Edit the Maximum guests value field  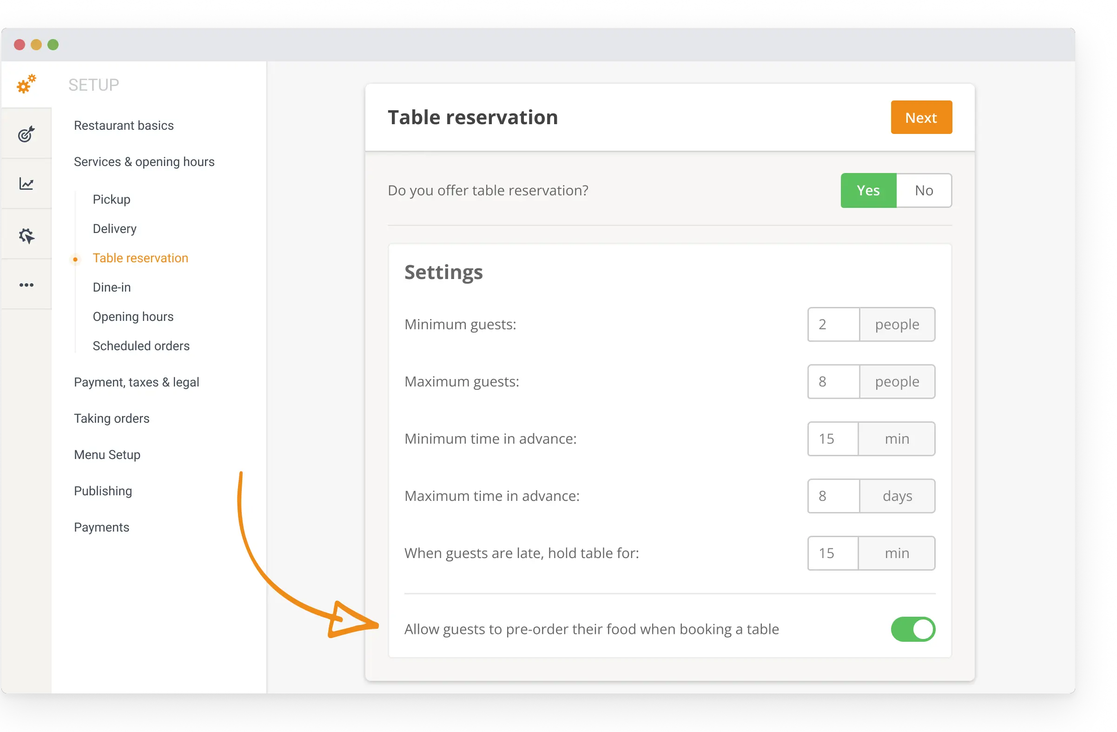[833, 381]
